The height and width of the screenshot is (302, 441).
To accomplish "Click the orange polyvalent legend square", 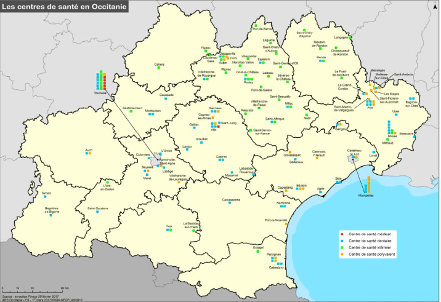I will click(x=342, y=255).
